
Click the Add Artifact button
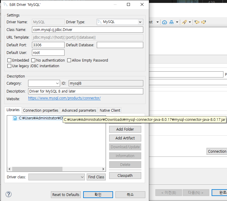click(x=125, y=138)
